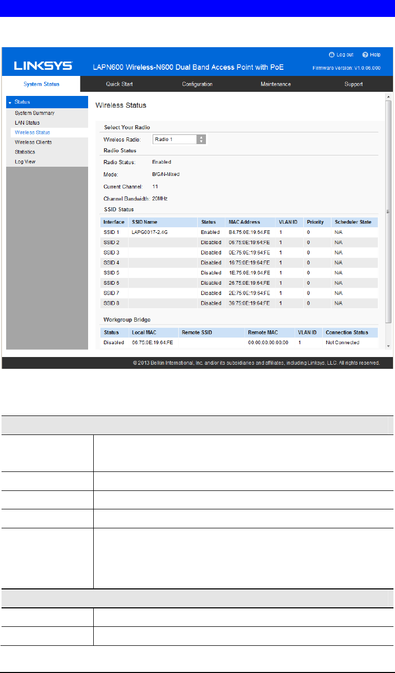Click the Not Connected status text
Screen dimensions: 395x673
click(x=342, y=342)
